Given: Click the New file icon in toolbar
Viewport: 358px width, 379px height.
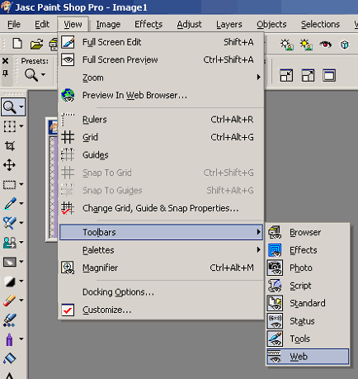Looking at the screenshot, I should tap(17, 44).
